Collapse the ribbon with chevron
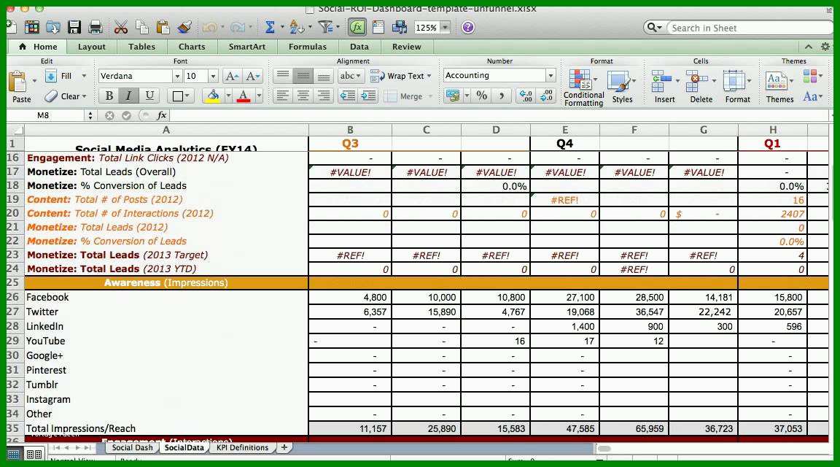Image resolution: width=840 pixels, height=467 pixels. pyautogui.click(x=809, y=47)
